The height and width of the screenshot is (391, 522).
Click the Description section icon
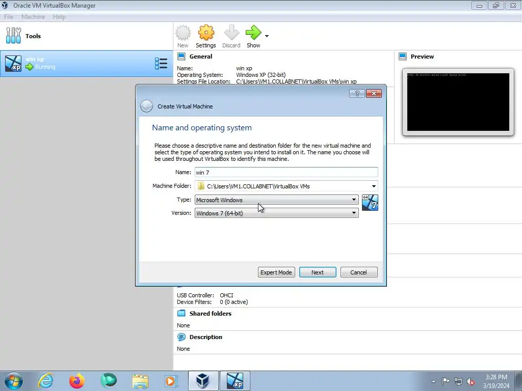click(181, 337)
